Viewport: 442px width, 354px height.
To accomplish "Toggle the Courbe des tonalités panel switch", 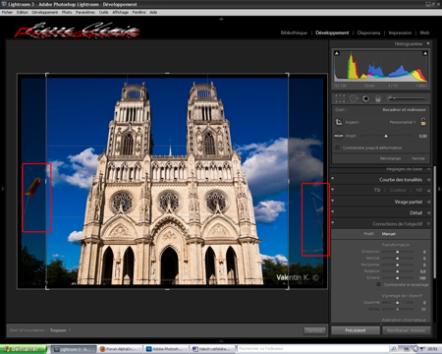I will coord(333,179).
